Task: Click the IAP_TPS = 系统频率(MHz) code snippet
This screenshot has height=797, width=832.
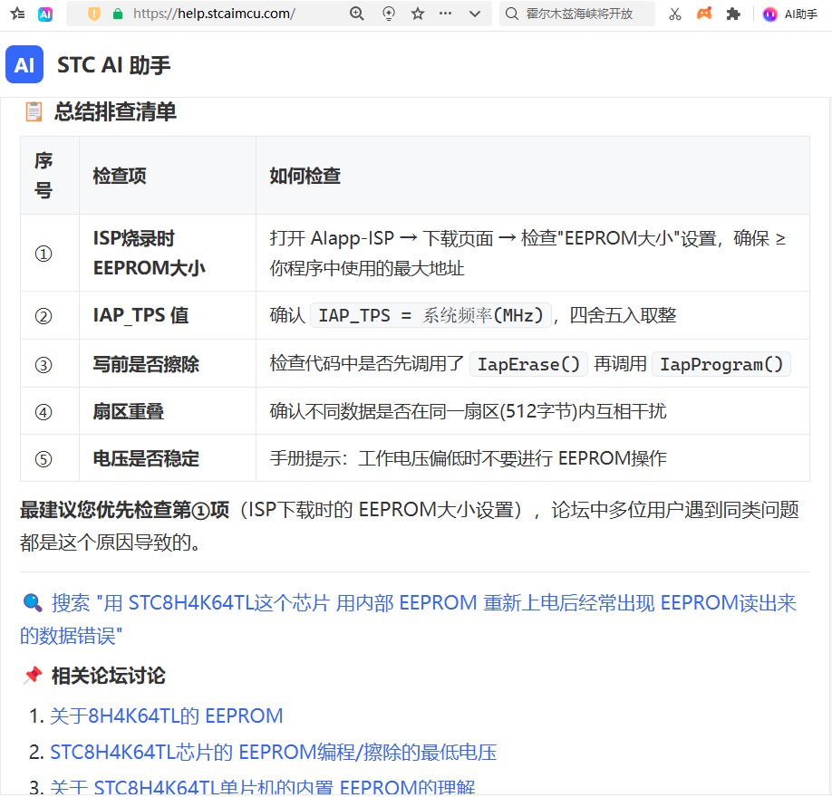Action: click(x=431, y=315)
